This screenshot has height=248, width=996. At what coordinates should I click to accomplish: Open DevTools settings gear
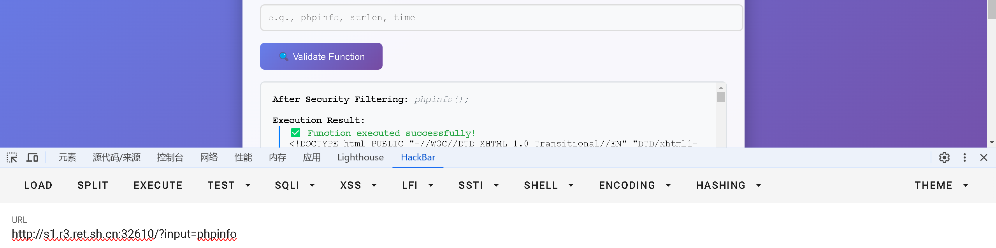(x=944, y=158)
